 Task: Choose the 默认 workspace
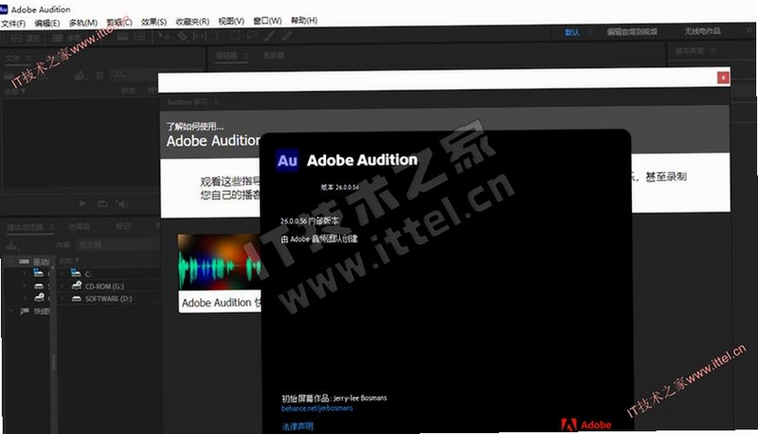point(572,32)
